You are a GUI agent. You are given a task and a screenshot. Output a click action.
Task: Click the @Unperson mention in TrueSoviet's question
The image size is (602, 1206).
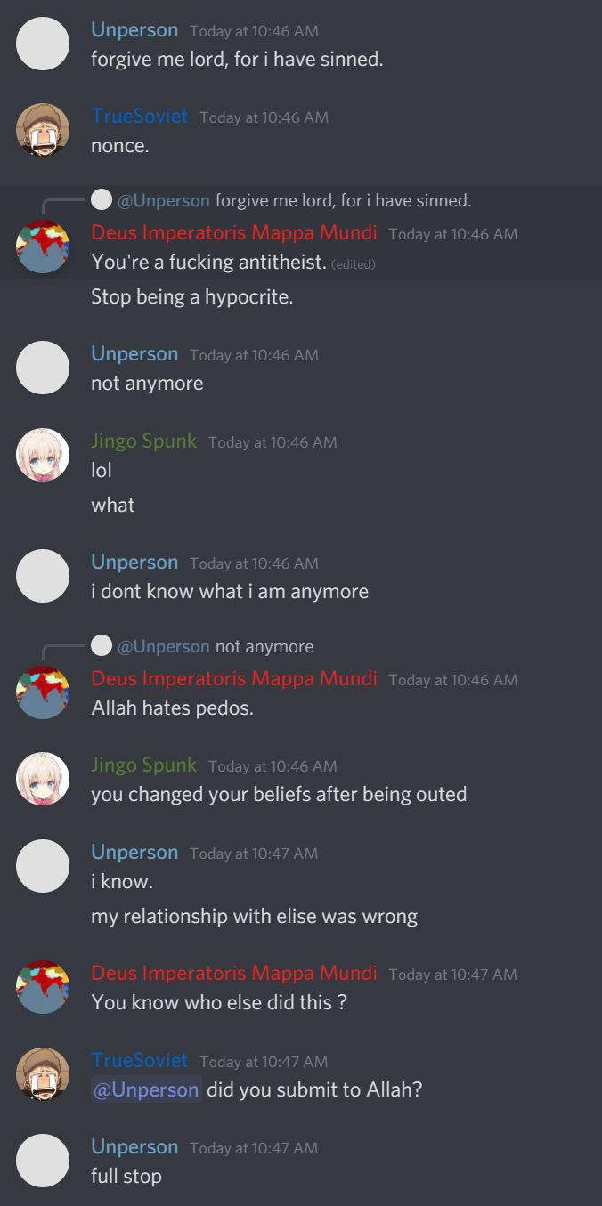coord(146,1089)
